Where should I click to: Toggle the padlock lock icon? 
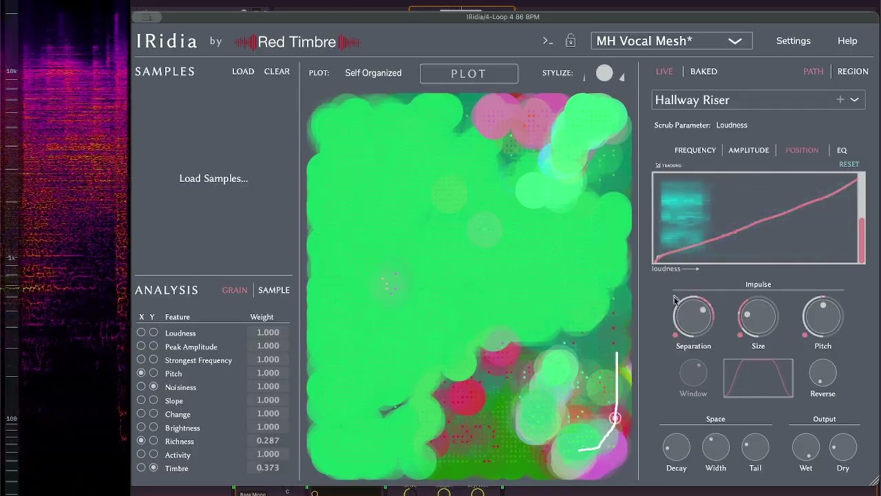pos(570,41)
